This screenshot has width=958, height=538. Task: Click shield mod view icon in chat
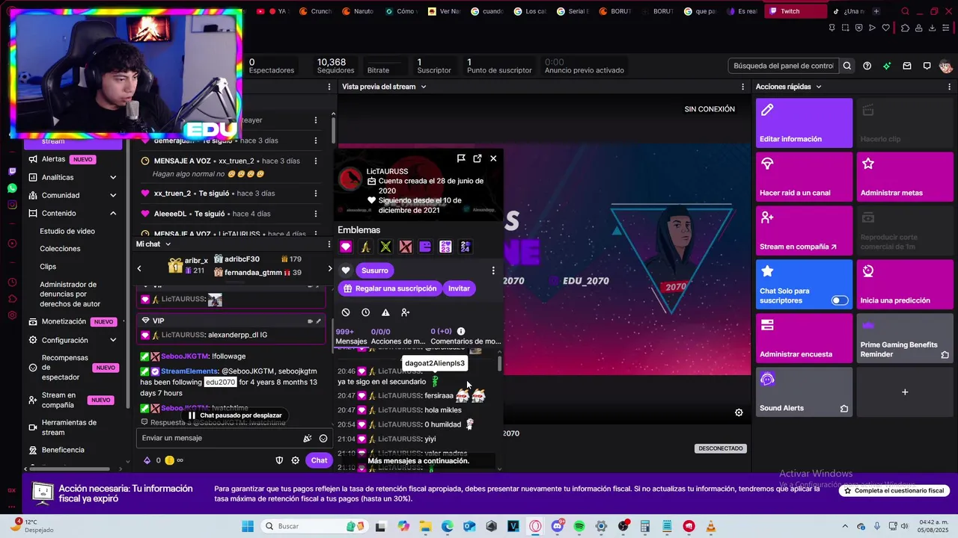(279, 460)
